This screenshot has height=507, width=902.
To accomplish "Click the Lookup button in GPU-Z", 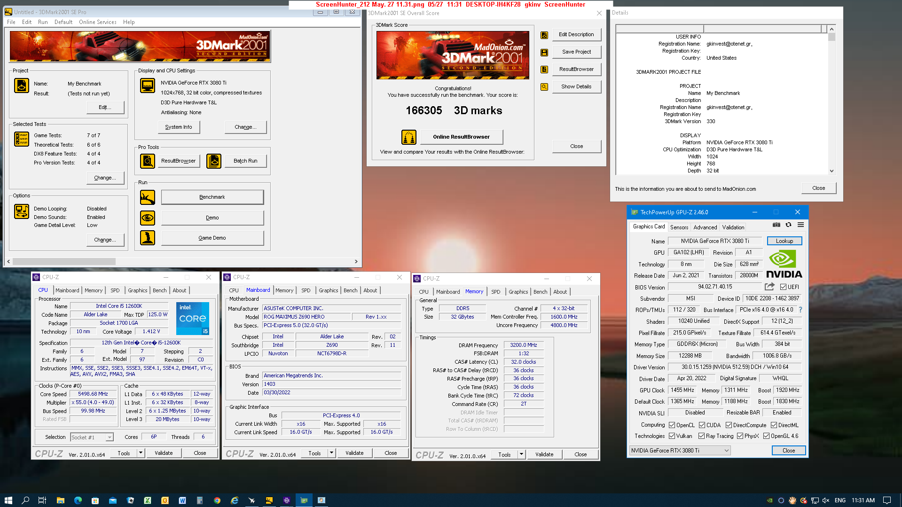I will [784, 241].
